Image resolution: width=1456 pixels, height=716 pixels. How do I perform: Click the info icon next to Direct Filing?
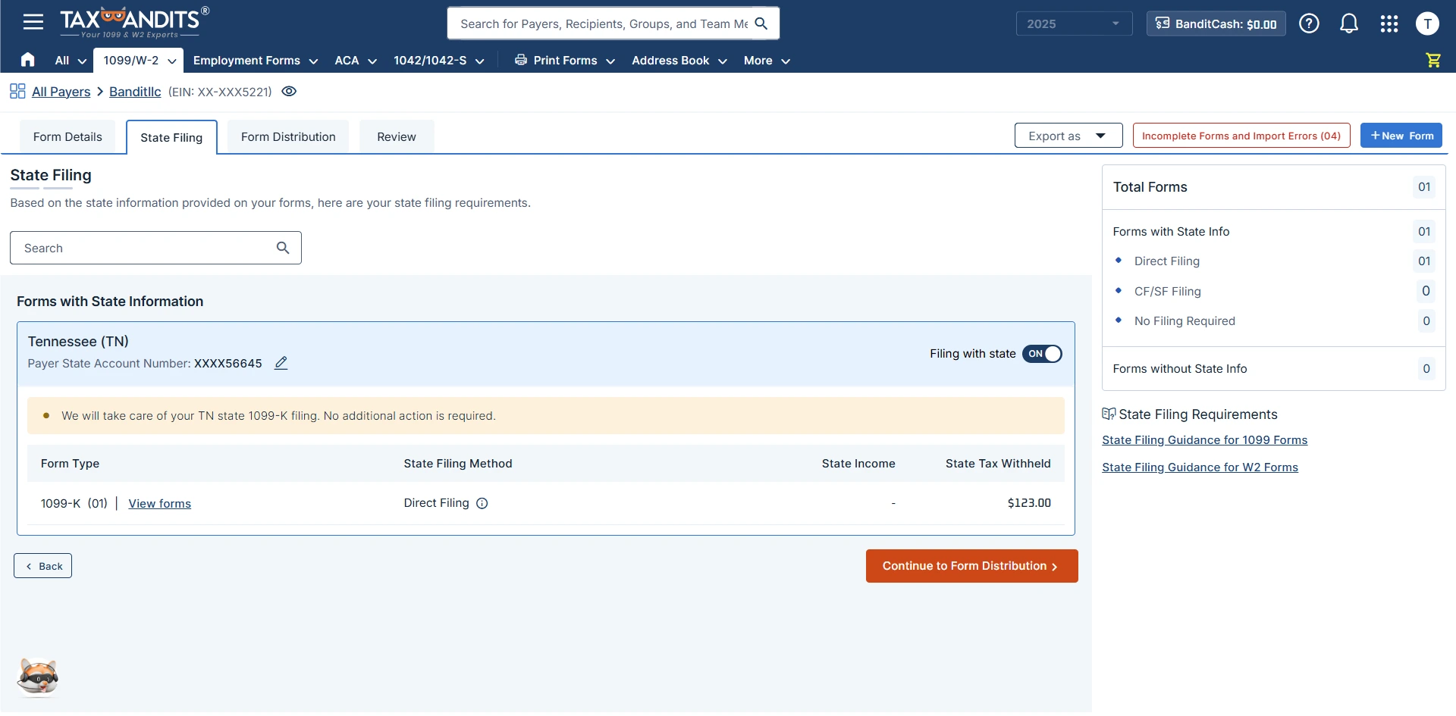pos(483,502)
